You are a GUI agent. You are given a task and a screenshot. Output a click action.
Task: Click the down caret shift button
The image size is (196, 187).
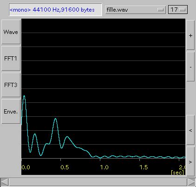pyautogui.click(x=190, y=161)
